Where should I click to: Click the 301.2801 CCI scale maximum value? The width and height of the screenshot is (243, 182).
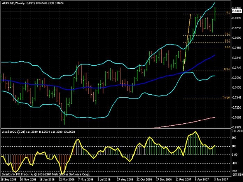coord(237,131)
